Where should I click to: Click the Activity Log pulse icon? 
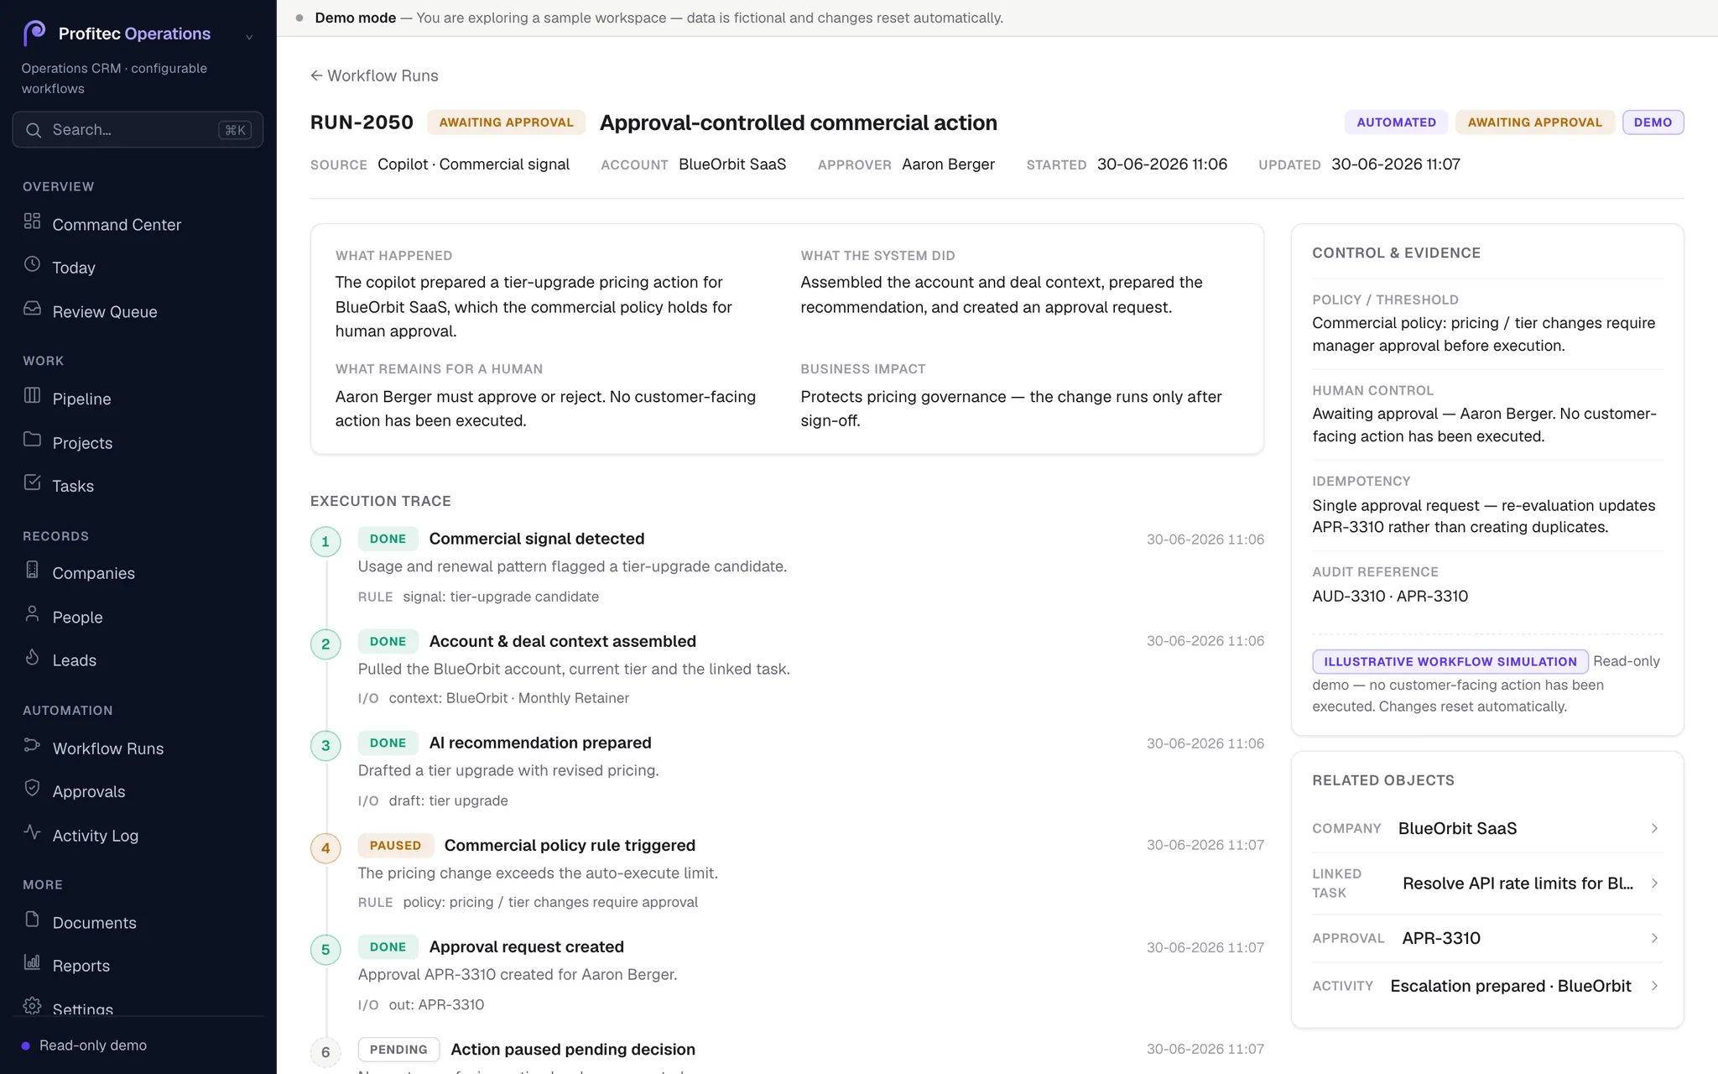(32, 832)
